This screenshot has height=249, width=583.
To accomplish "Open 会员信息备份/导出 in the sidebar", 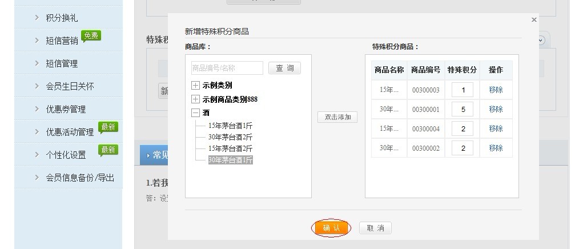I will [80, 178].
